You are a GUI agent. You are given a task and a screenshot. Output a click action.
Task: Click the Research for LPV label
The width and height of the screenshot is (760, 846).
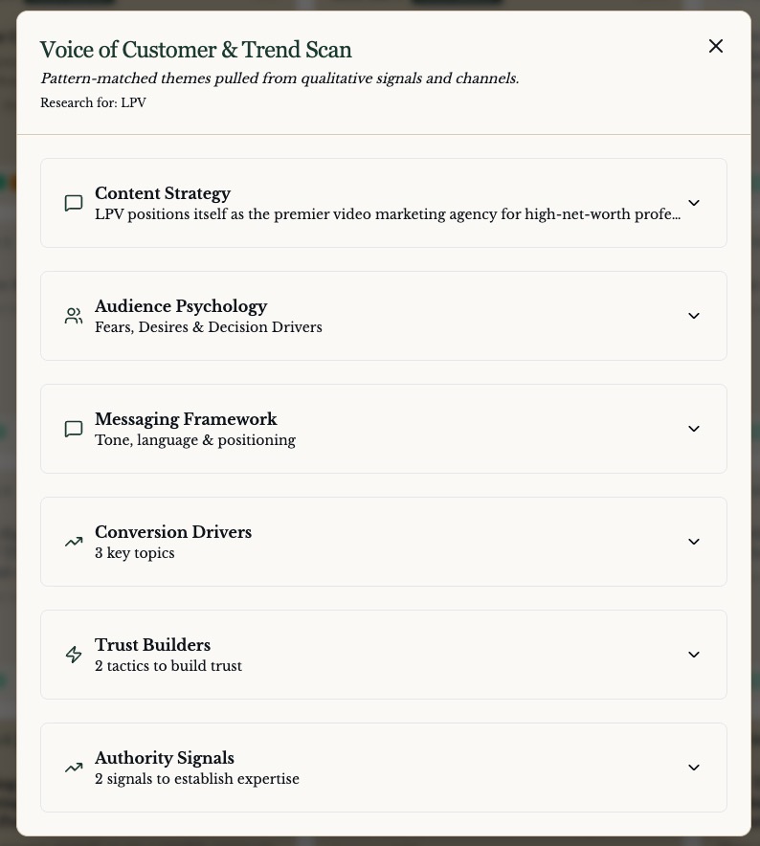[93, 102]
